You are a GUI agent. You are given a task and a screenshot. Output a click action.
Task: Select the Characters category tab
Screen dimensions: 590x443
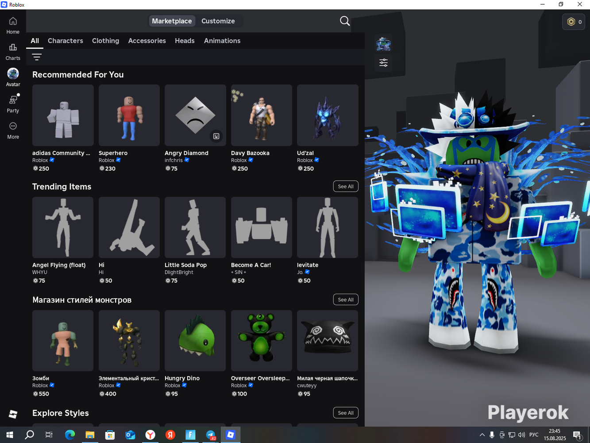pyautogui.click(x=66, y=41)
